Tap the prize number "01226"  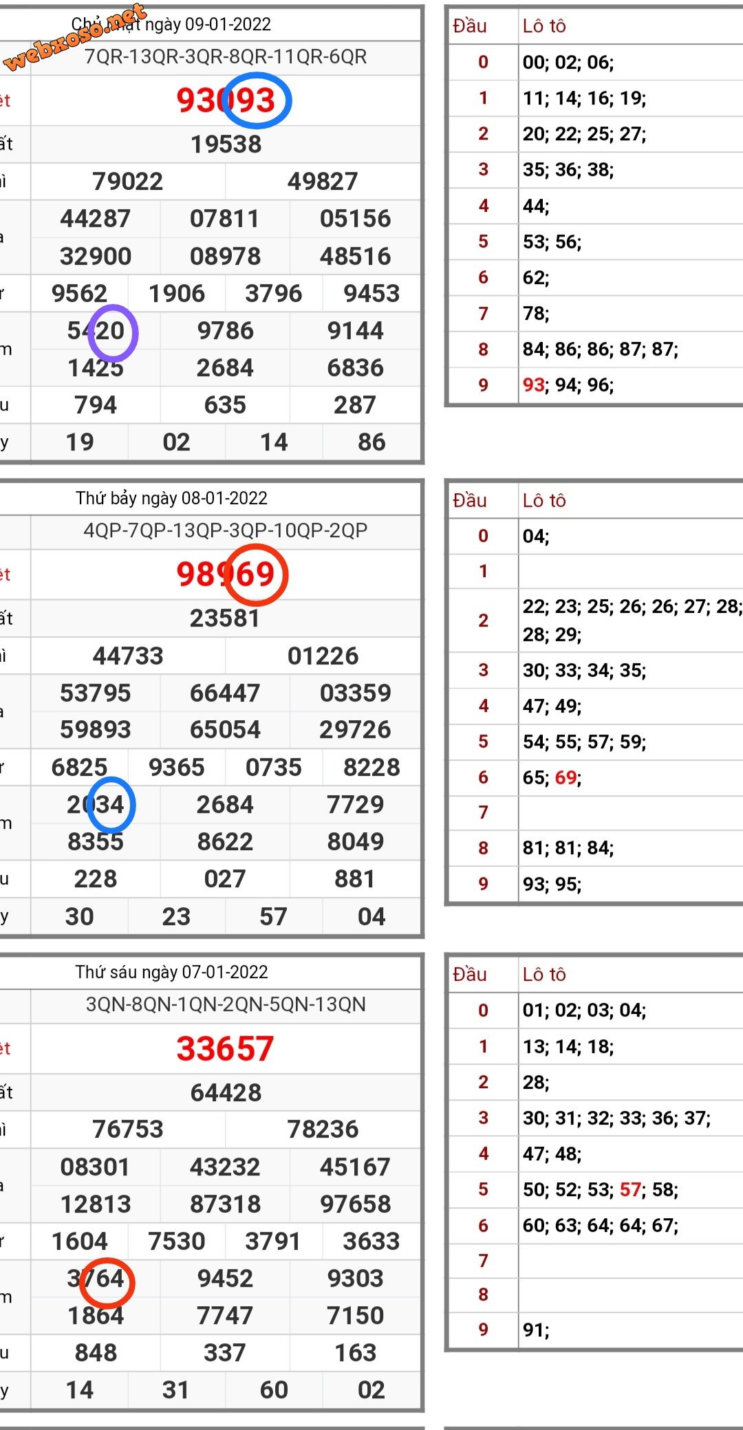tap(323, 656)
